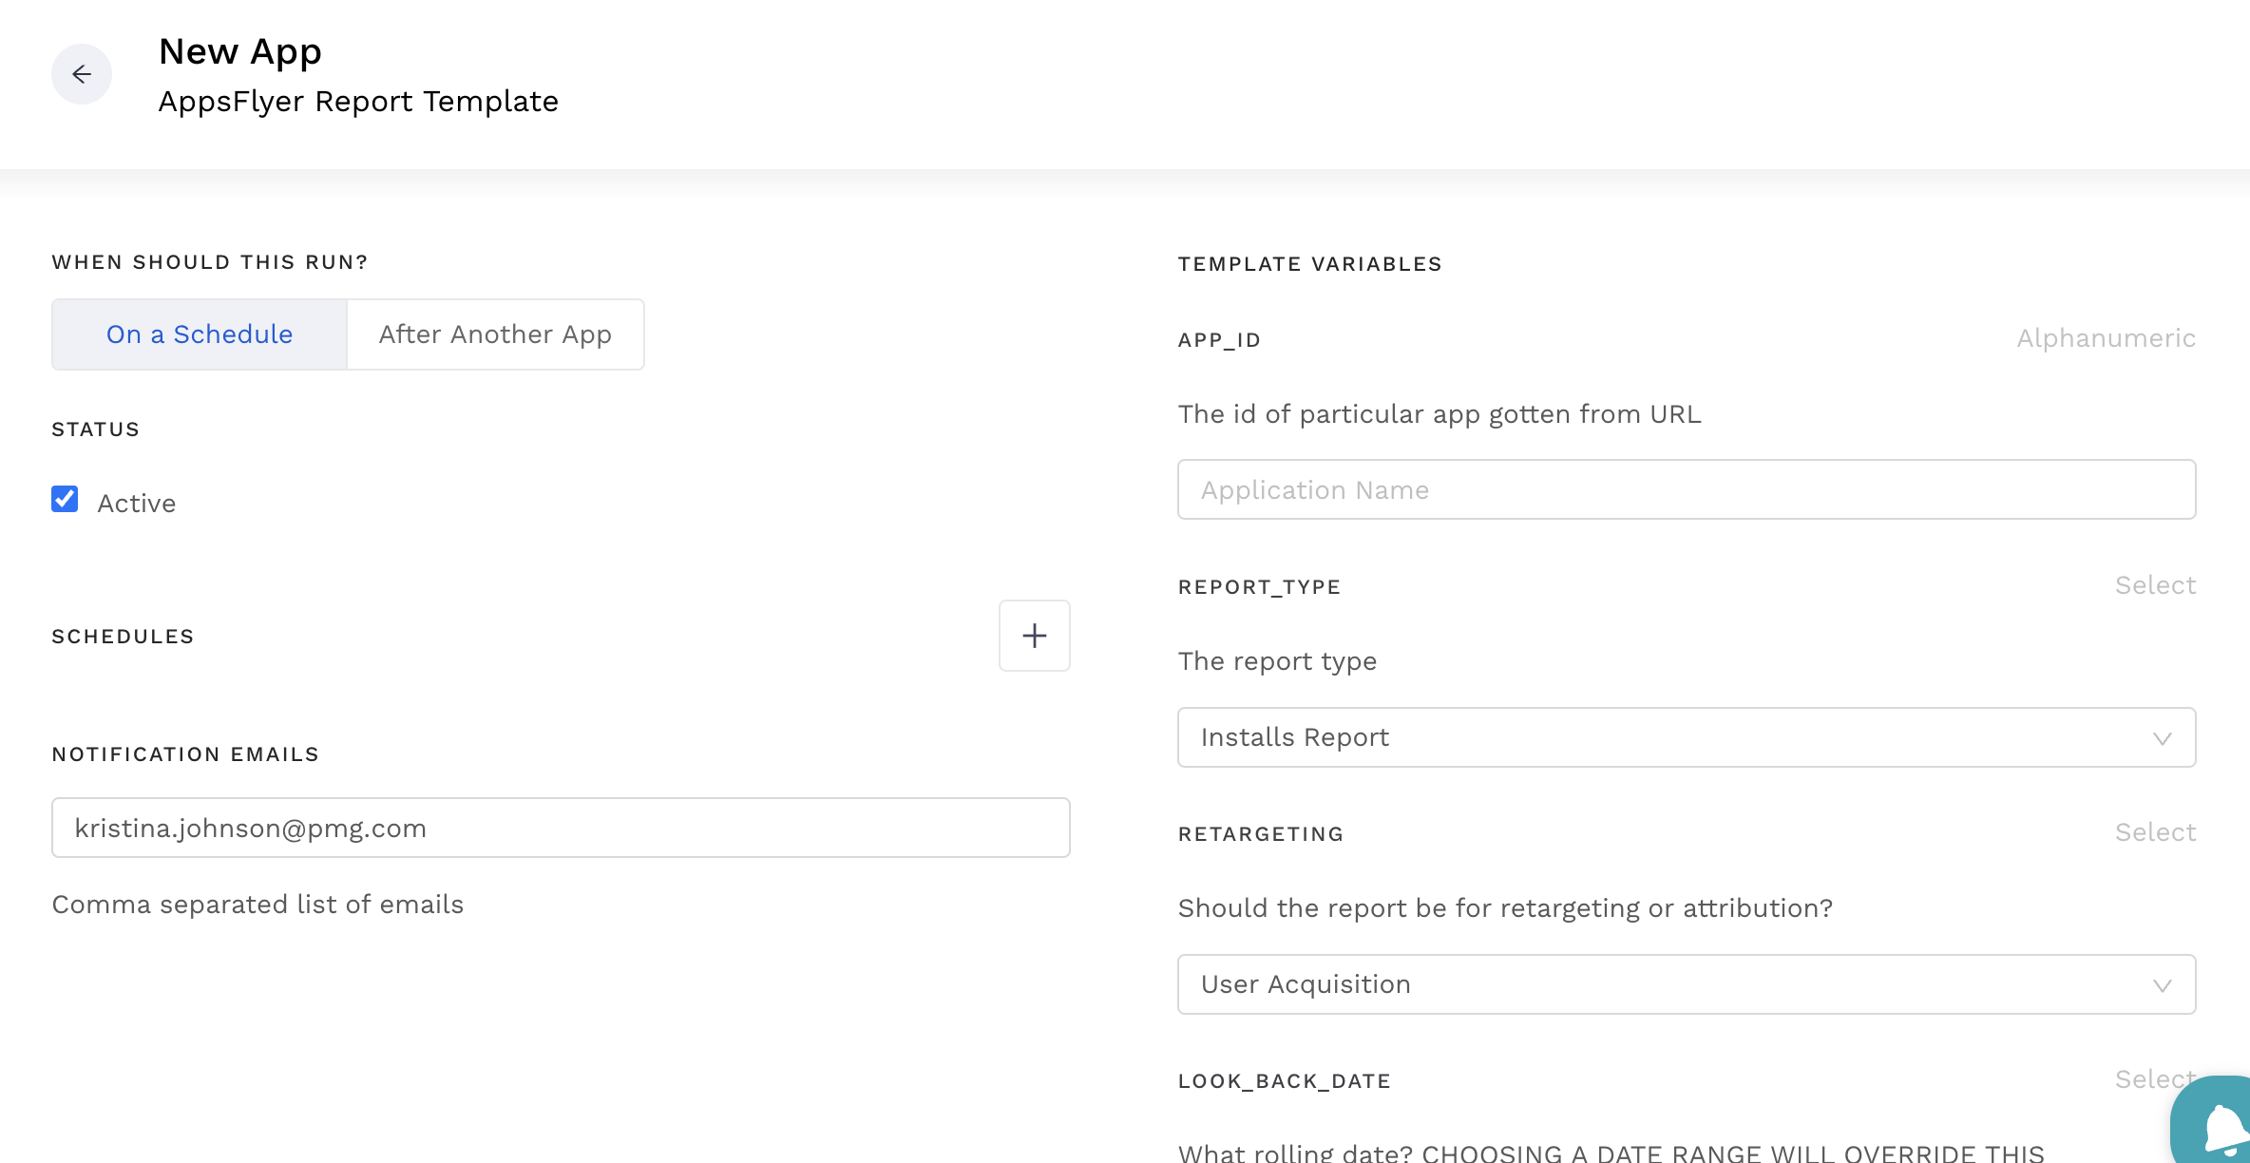The height and width of the screenshot is (1163, 2250).
Task: Uncheck the Active status checkbox
Action: pos(64,499)
